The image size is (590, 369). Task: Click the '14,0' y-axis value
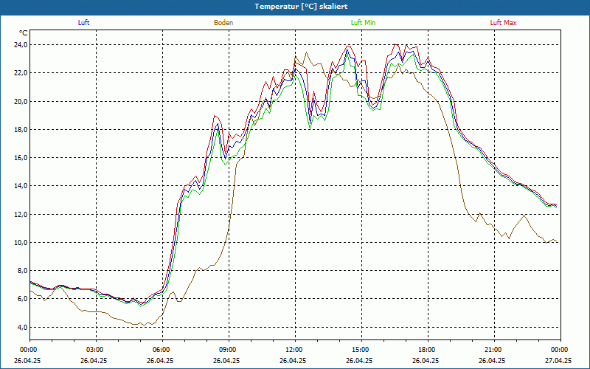pos(21,186)
